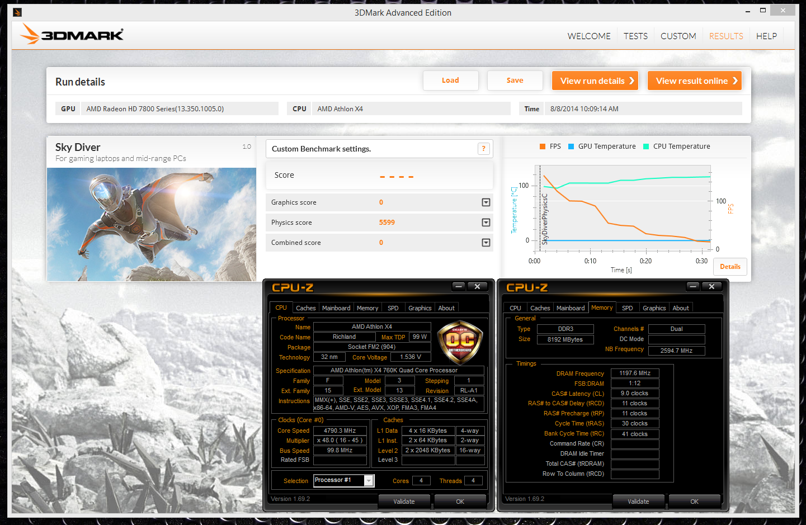Minimize the right CPU-Z Memory window
Image resolution: width=806 pixels, height=525 pixels.
coord(694,287)
